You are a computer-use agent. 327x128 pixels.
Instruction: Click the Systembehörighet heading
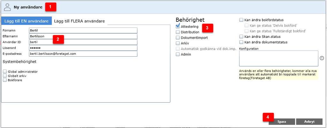tap(19, 62)
